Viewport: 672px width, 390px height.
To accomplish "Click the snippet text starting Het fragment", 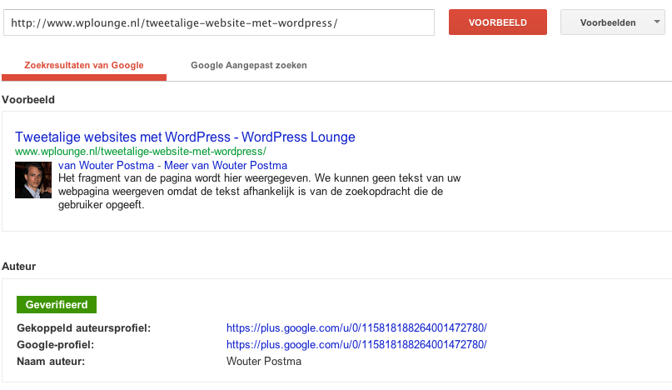I will [259, 192].
